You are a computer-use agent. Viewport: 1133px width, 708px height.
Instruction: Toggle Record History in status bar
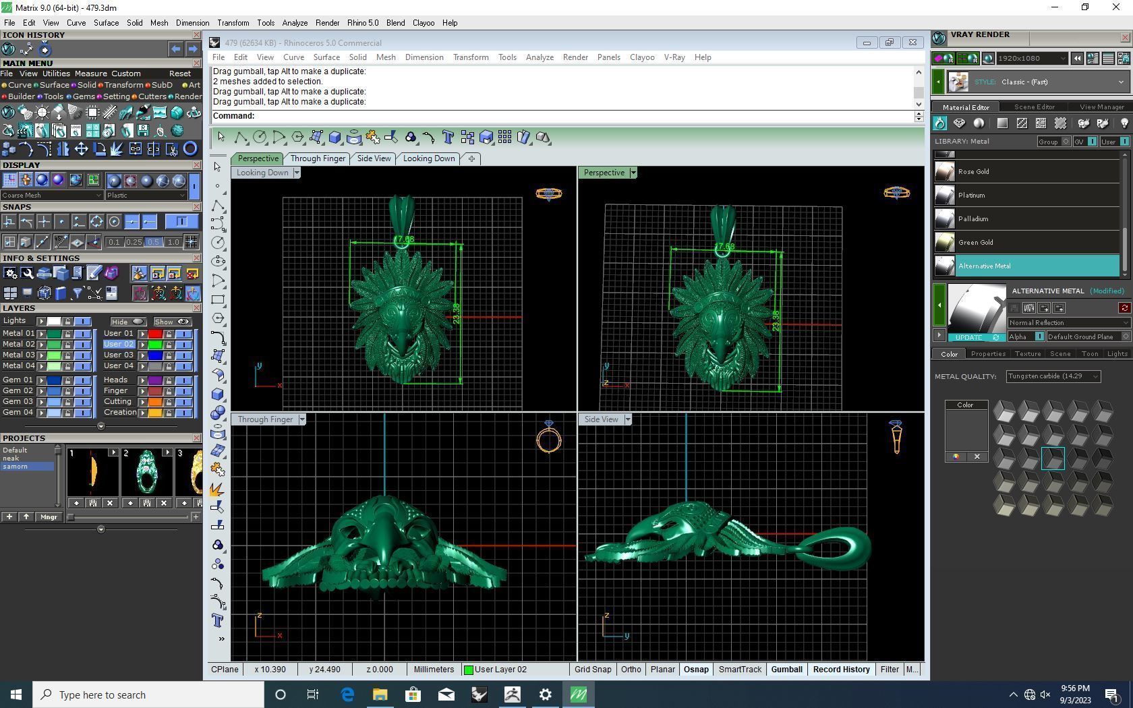coord(841,670)
